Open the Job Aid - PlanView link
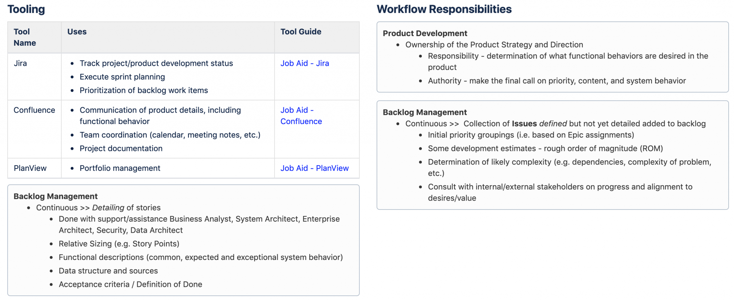This screenshot has width=734, height=300. pyautogui.click(x=314, y=168)
